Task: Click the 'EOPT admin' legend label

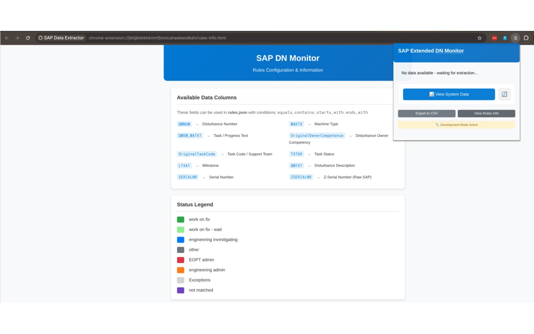Action: pos(202,260)
